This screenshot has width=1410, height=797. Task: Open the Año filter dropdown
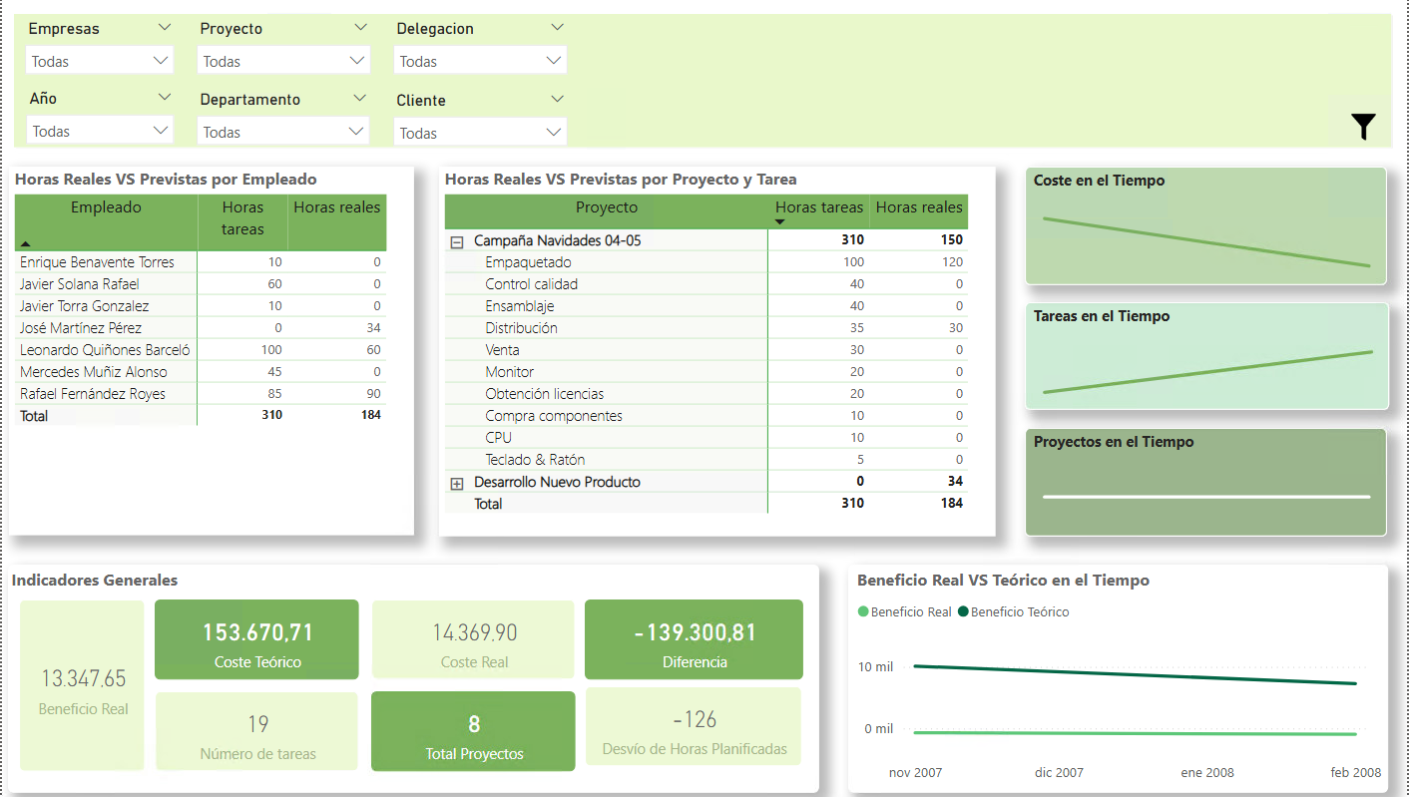[100, 131]
